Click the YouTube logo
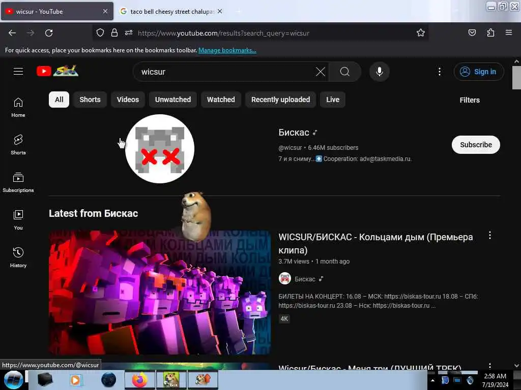 (x=57, y=71)
